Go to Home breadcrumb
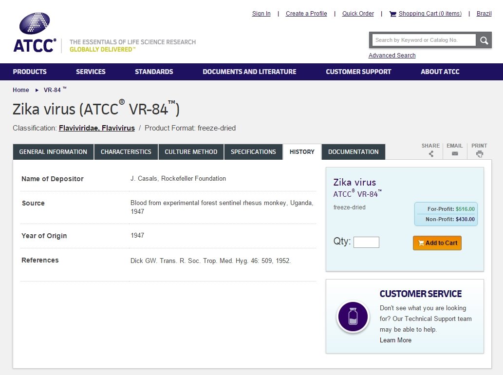Image resolution: width=503 pixels, height=375 pixels. point(21,90)
